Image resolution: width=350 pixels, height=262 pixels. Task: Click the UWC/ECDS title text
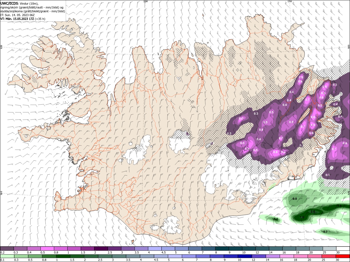coord(9,3)
